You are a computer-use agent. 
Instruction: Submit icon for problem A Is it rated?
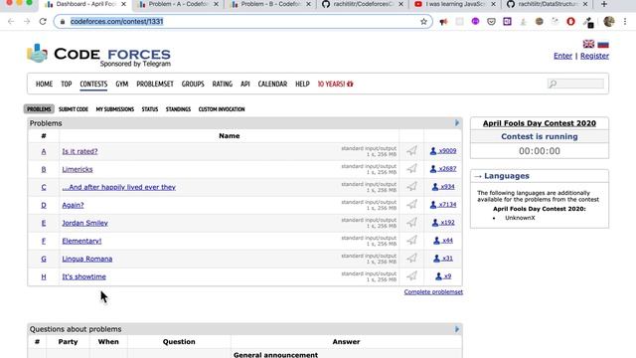pyautogui.click(x=411, y=151)
